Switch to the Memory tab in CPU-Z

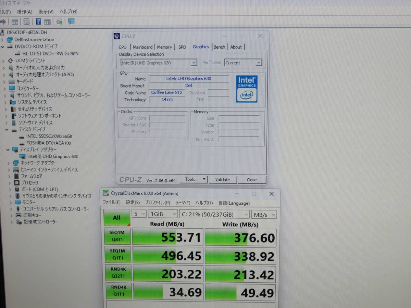164,47
